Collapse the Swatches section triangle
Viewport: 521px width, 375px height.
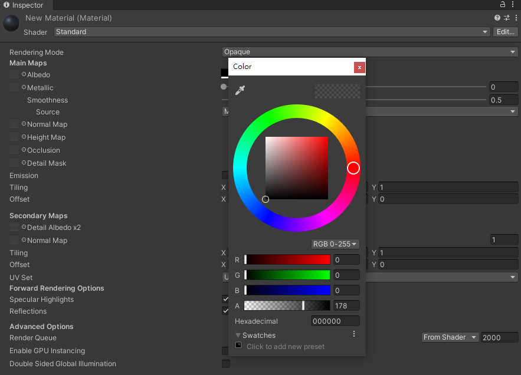238,335
